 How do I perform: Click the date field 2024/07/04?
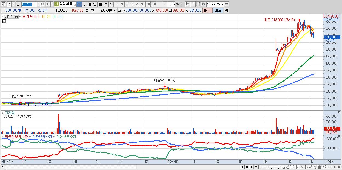pyautogui.click(x=215, y=4)
